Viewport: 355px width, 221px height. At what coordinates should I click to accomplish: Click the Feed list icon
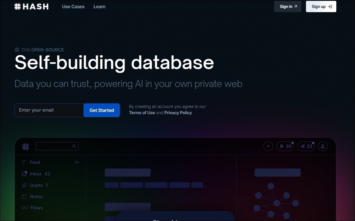(24, 162)
